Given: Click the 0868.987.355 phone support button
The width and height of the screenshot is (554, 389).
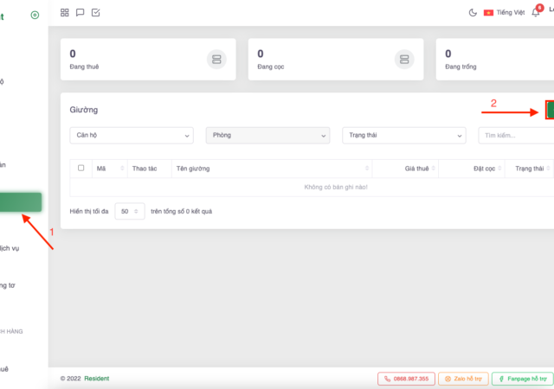Looking at the screenshot, I should 405,379.
